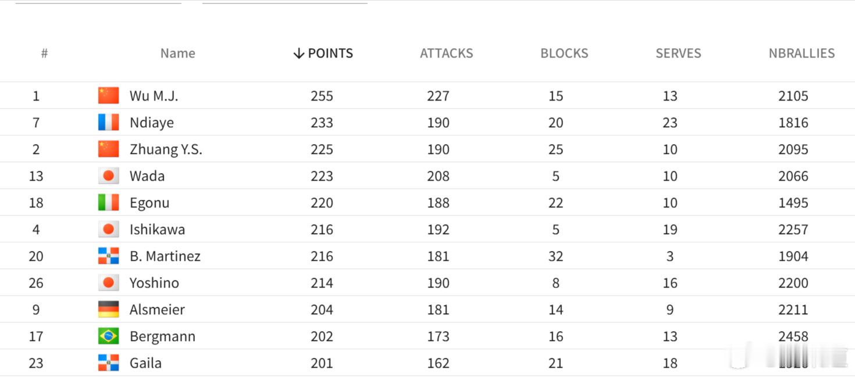
Task: Click the Italy flag beside Egonu
Action: 108,202
